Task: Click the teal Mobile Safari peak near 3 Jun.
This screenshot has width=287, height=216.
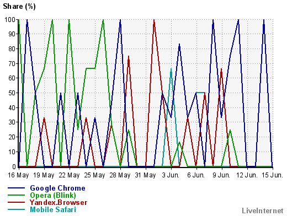Action: click(171, 69)
